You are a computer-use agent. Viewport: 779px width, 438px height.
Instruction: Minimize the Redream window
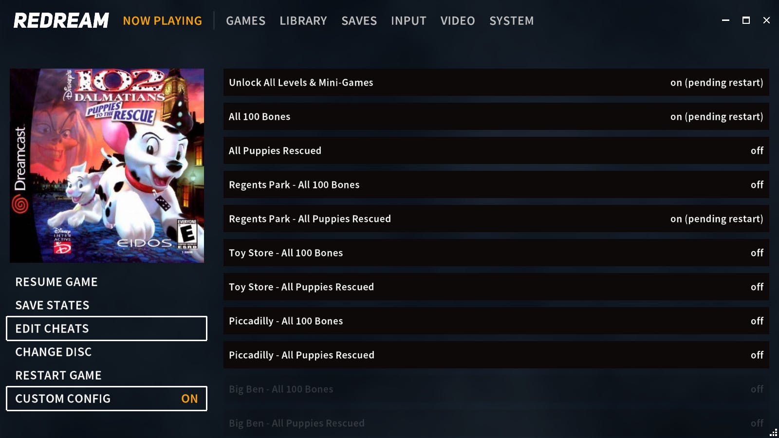(x=725, y=20)
